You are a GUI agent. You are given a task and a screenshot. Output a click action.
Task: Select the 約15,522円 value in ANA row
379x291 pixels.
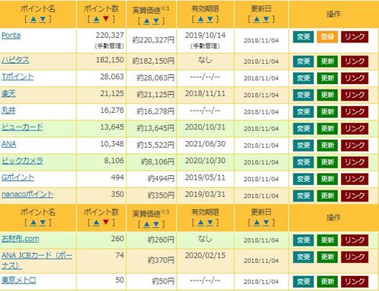coord(155,145)
